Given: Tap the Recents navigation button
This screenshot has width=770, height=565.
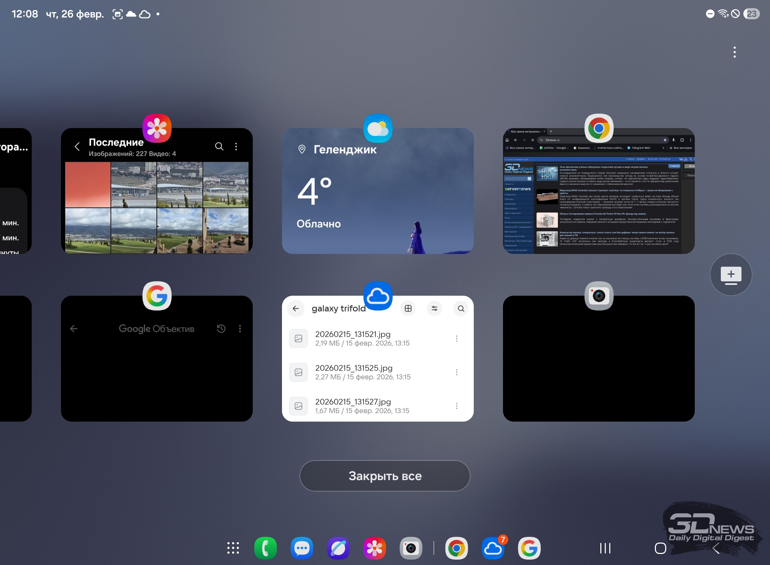Looking at the screenshot, I should point(605,548).
